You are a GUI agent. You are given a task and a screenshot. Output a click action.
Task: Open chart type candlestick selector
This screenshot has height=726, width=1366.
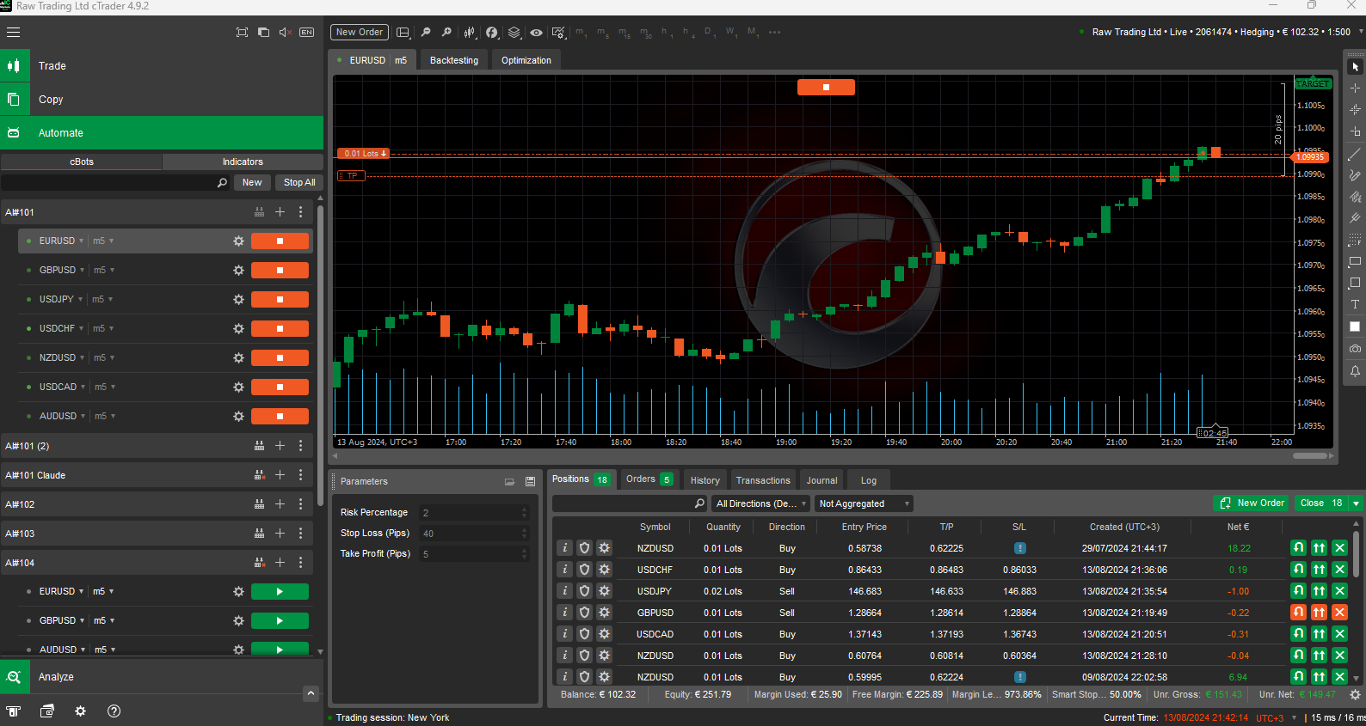[470, 33]
